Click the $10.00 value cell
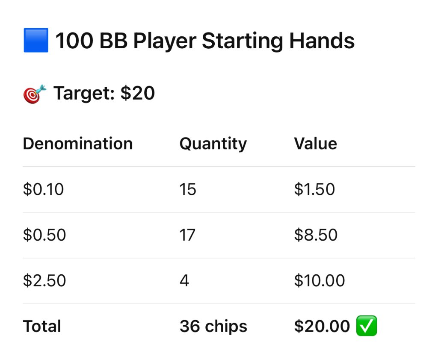Screen dimensions: 438x362 coord(319,281)
